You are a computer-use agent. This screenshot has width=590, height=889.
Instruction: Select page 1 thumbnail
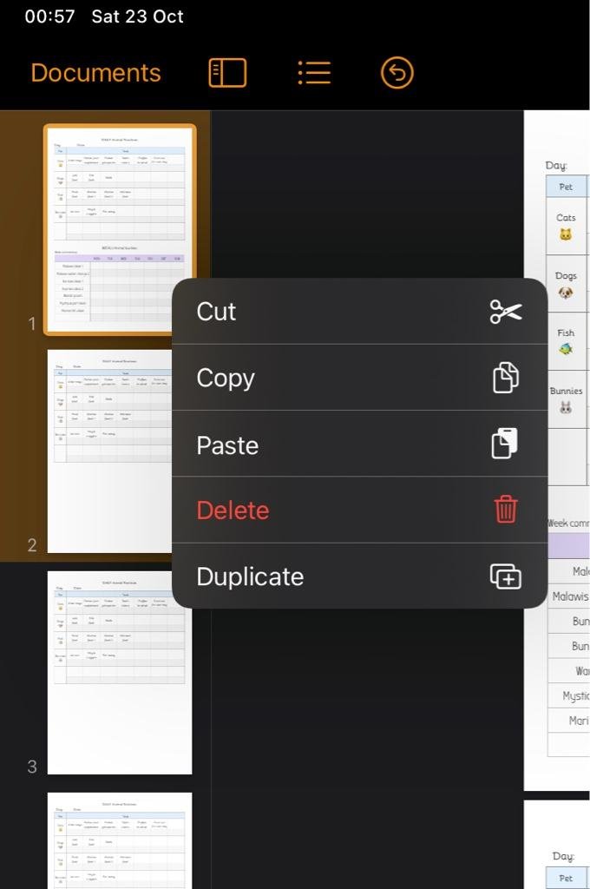[120, 229]
